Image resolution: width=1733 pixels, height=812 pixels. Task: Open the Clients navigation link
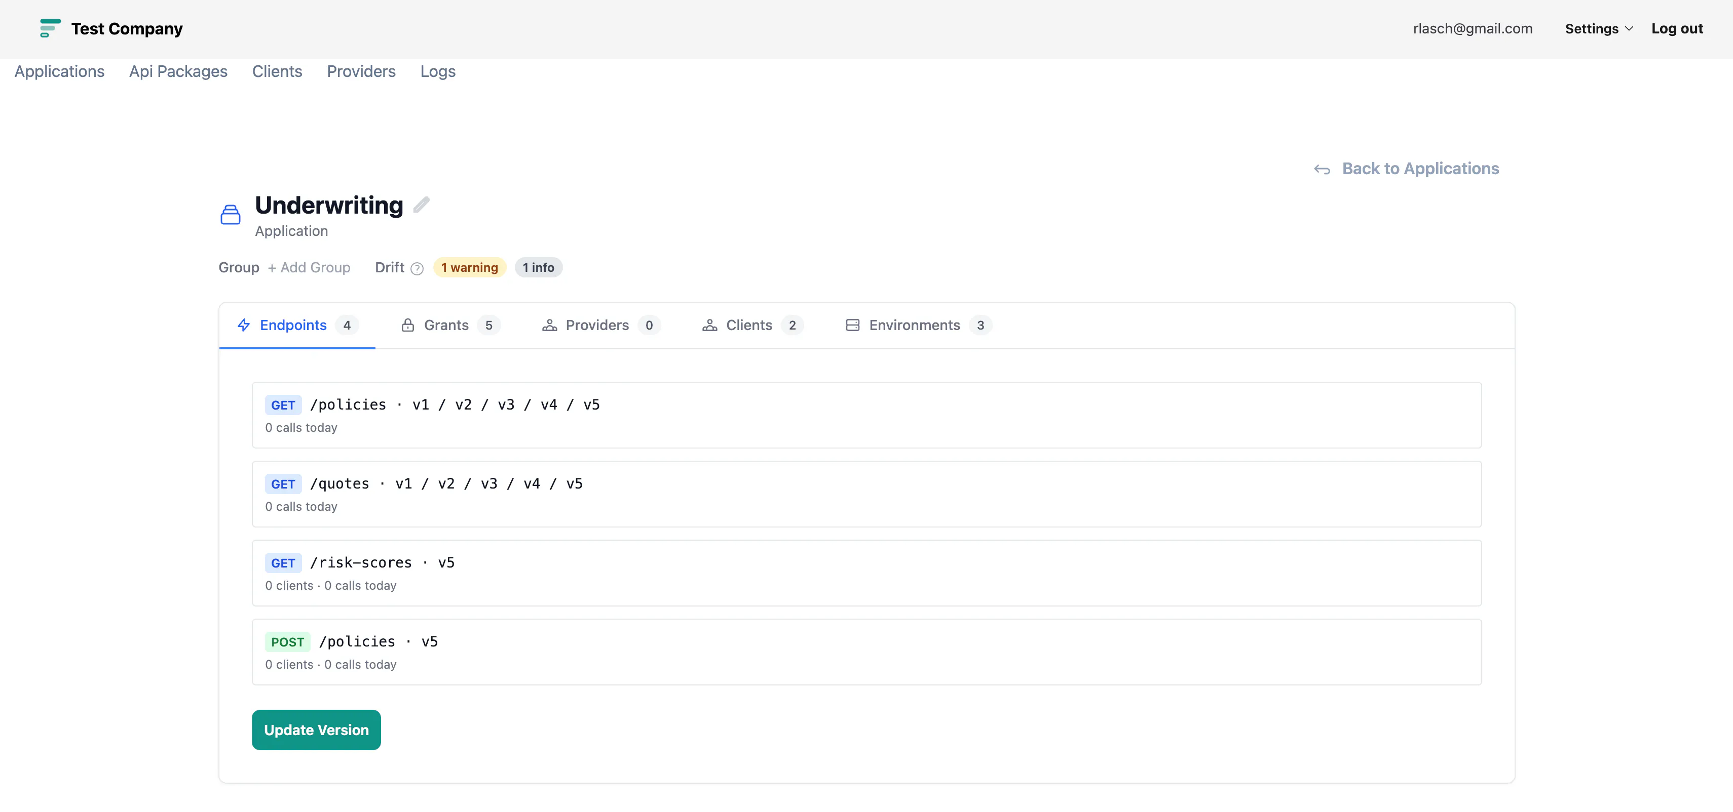(x=277, y=71)
